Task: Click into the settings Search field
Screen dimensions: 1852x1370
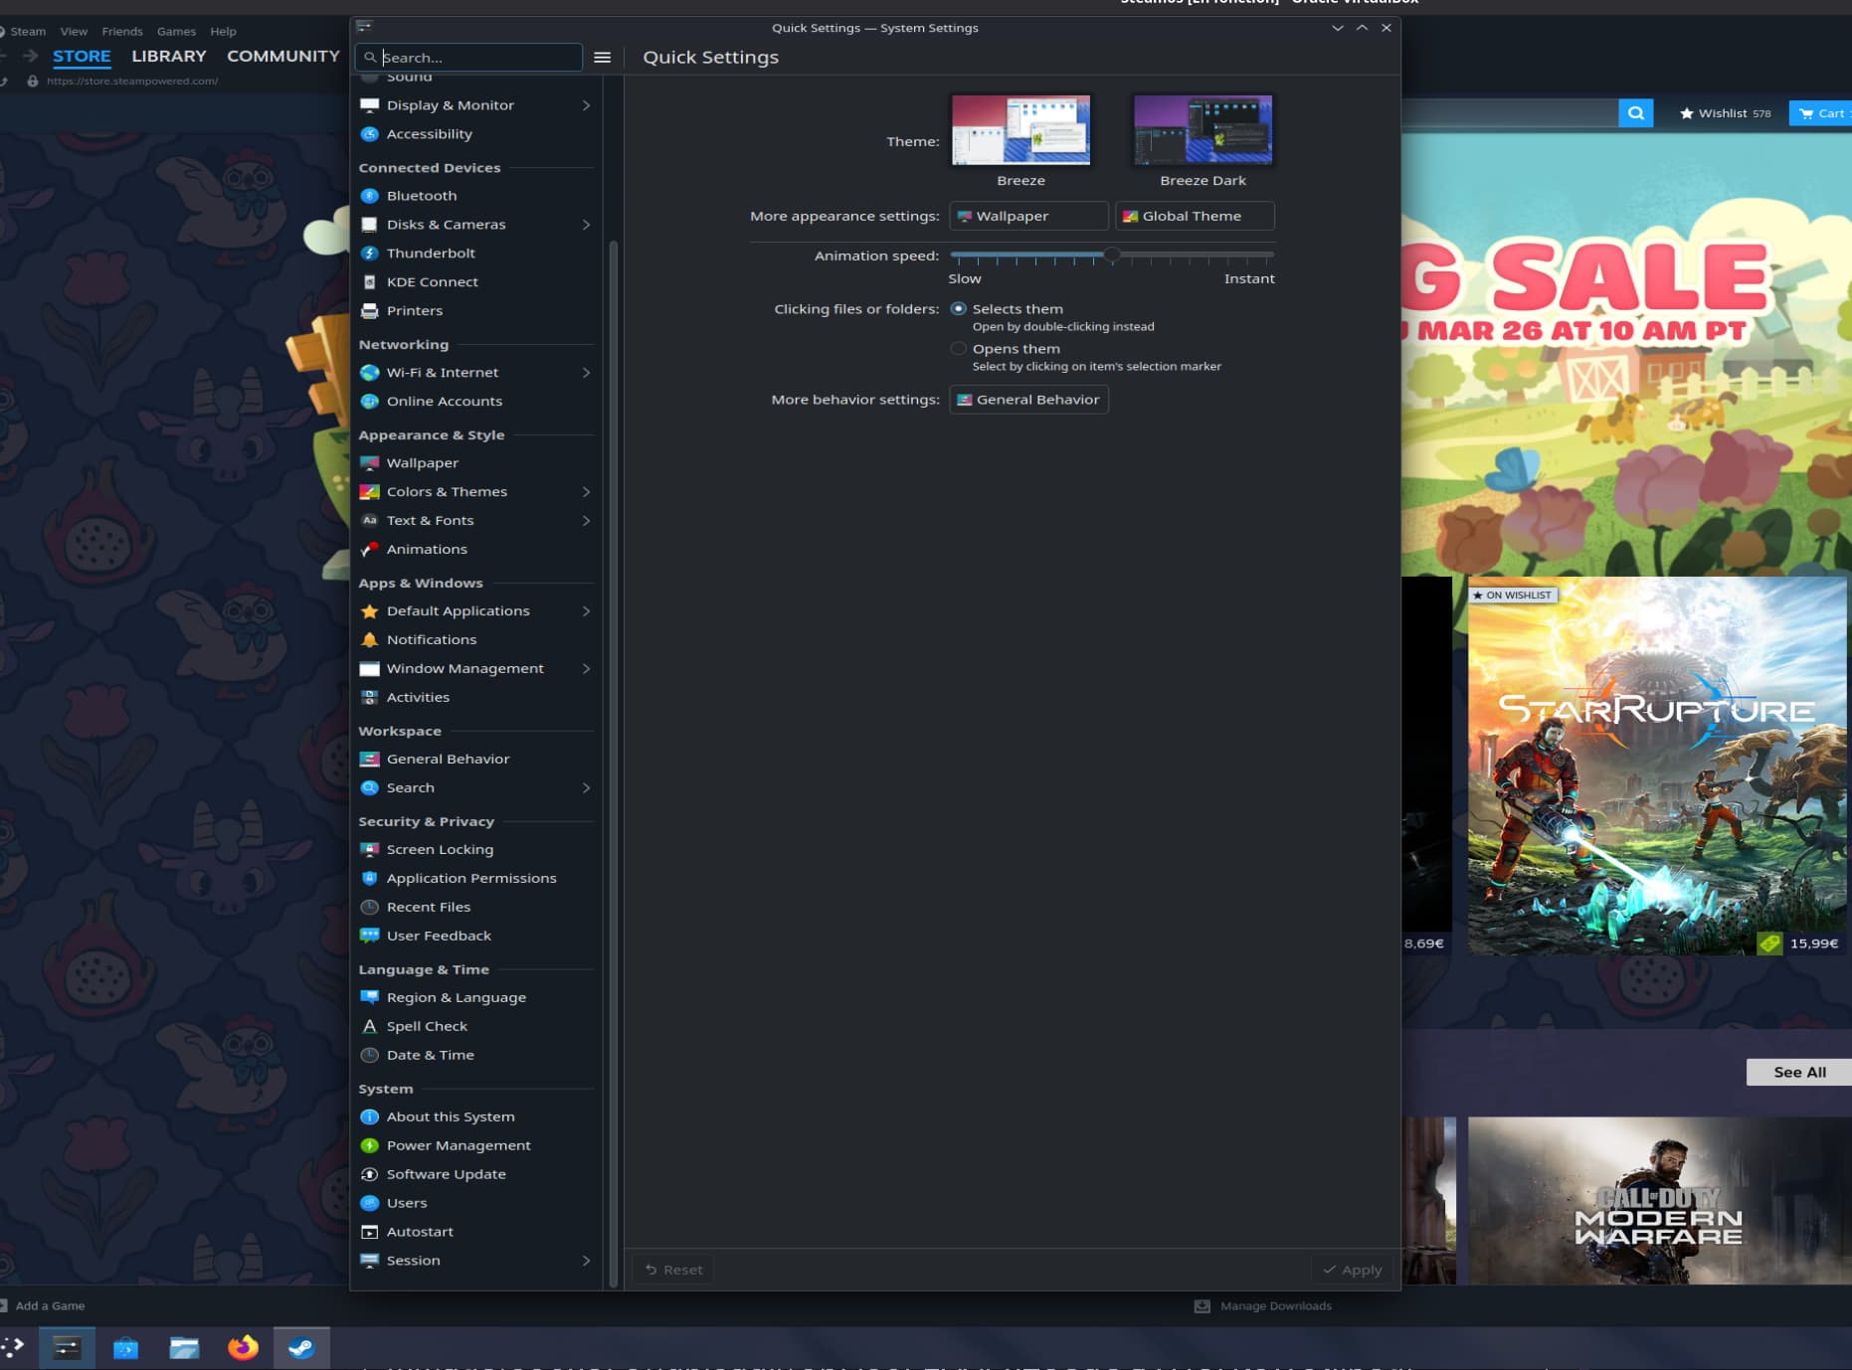Action: coord(477,58)
